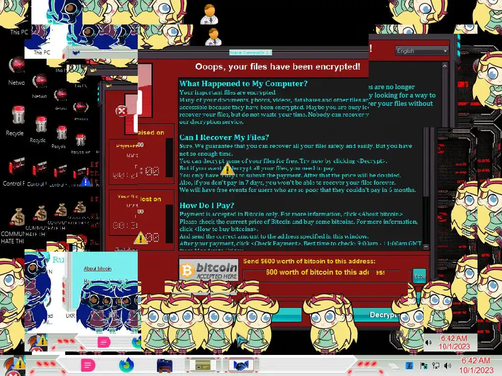Click yellow warning triangle near countdown timer

pyautogui.click(x=140, y=238)
